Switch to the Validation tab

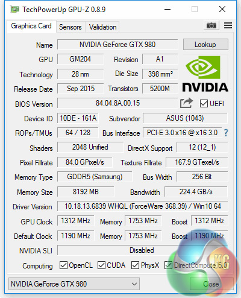[103, 27]
